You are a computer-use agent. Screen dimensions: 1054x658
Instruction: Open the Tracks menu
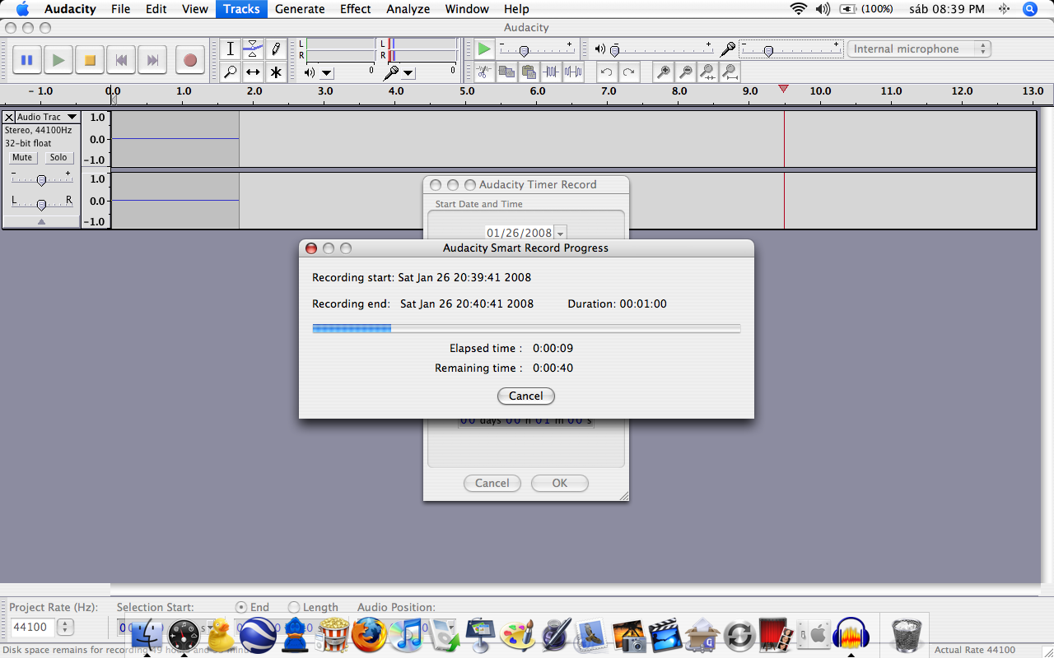pyautogui.click(x=241, y=9)
